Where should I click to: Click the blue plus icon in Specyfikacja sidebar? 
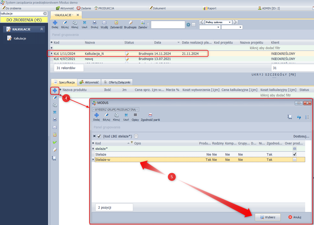point(55,90)
